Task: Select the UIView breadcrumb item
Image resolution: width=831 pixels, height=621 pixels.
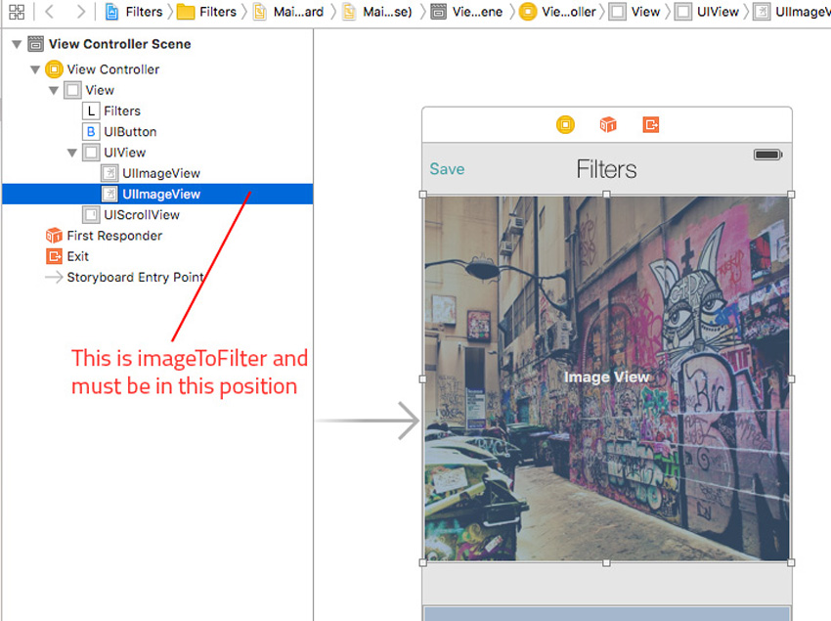Action: click(x=707, y=12)
